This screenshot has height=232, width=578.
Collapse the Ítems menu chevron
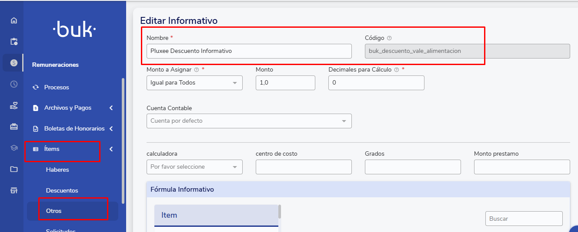click(111, 149)
